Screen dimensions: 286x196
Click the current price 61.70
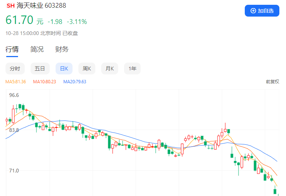click(x=20, y=20)
